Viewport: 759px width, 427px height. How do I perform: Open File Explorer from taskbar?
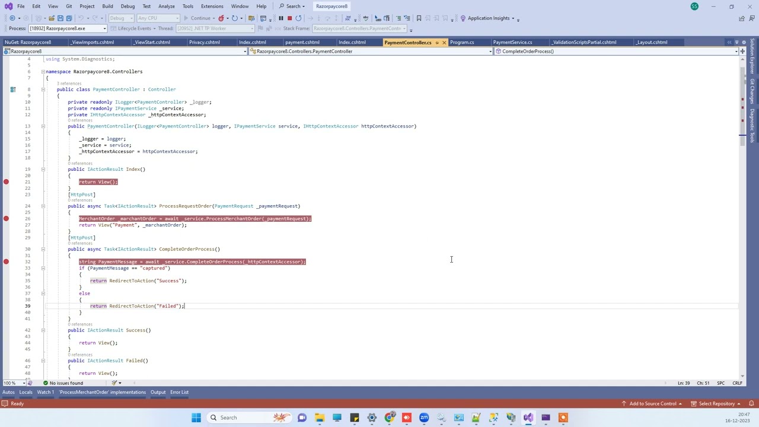point(320,418)
